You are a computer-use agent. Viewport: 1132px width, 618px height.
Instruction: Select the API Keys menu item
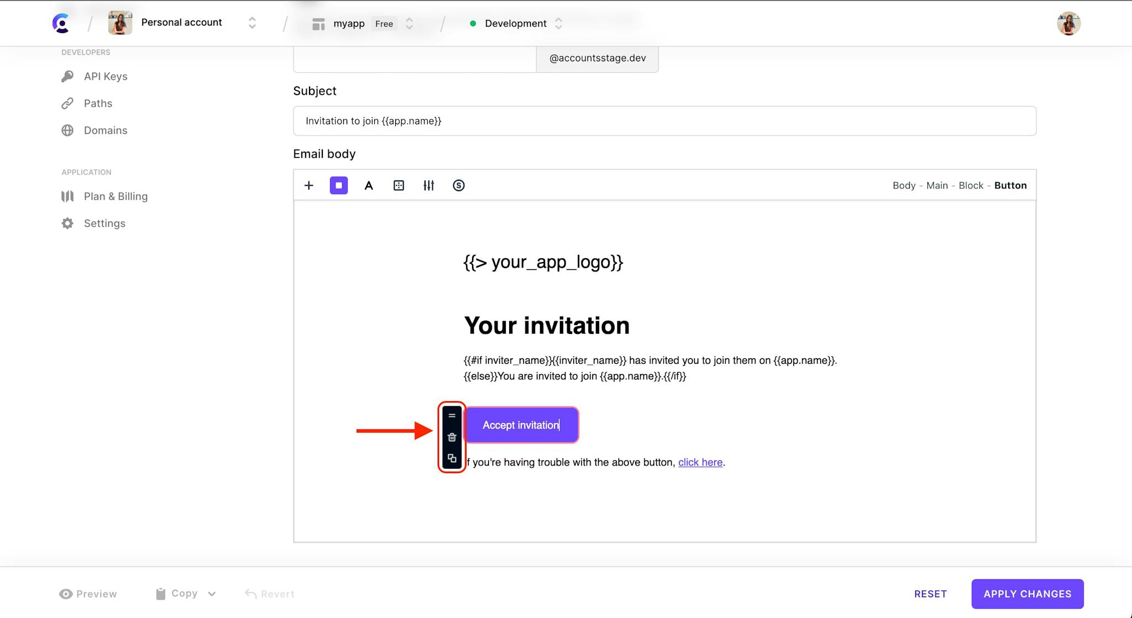coord(105,76)
